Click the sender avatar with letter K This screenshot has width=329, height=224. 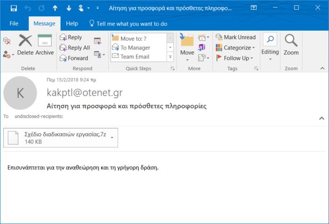tap(20, 93)
